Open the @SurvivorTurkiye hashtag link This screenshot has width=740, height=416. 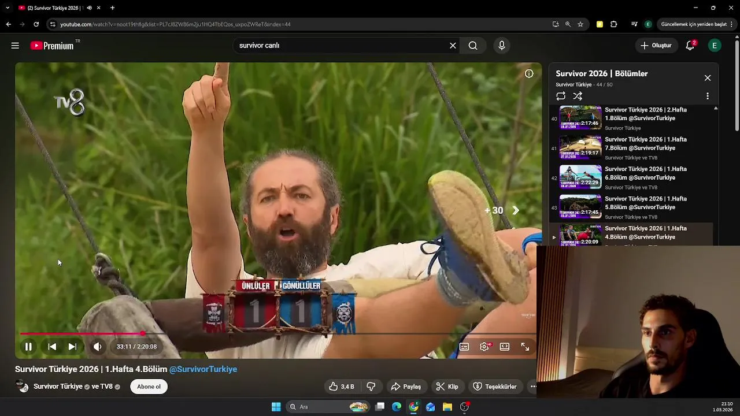coord(203,369)
